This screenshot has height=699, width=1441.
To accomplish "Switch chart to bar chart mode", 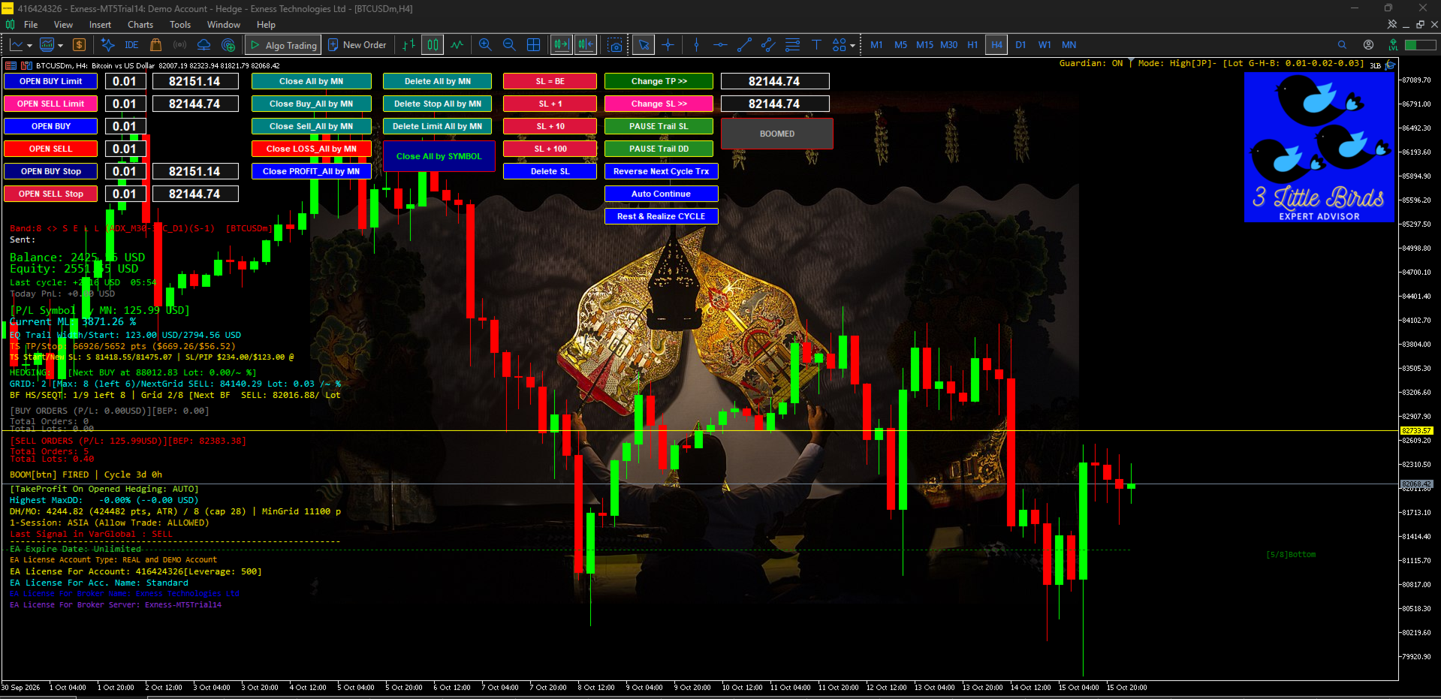I will point(408,45).
